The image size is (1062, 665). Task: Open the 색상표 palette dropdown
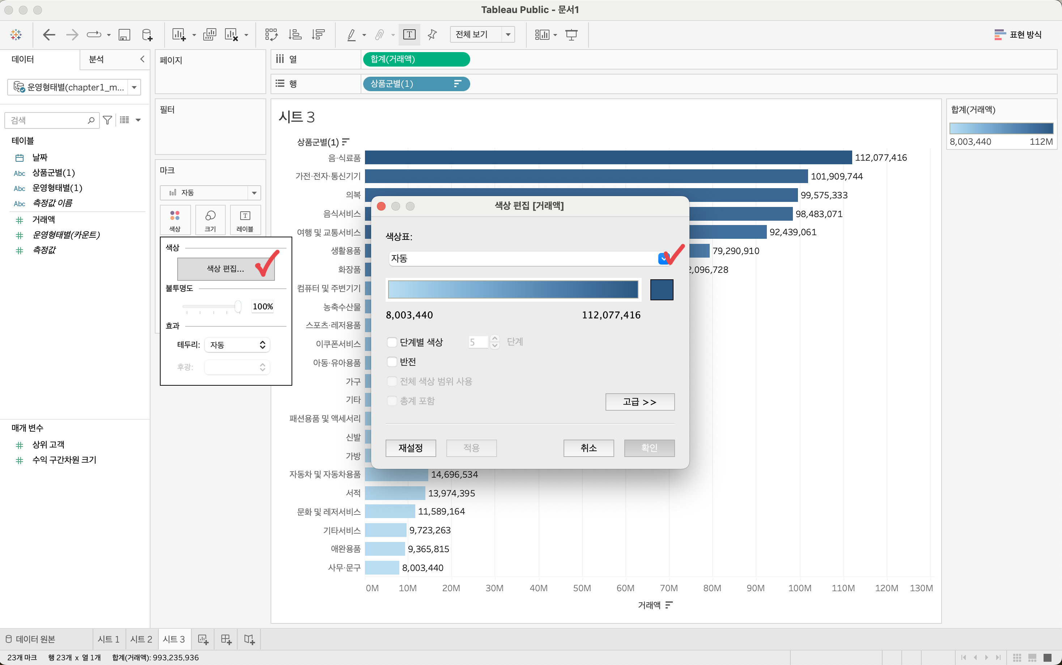click(x=663, y=259)
